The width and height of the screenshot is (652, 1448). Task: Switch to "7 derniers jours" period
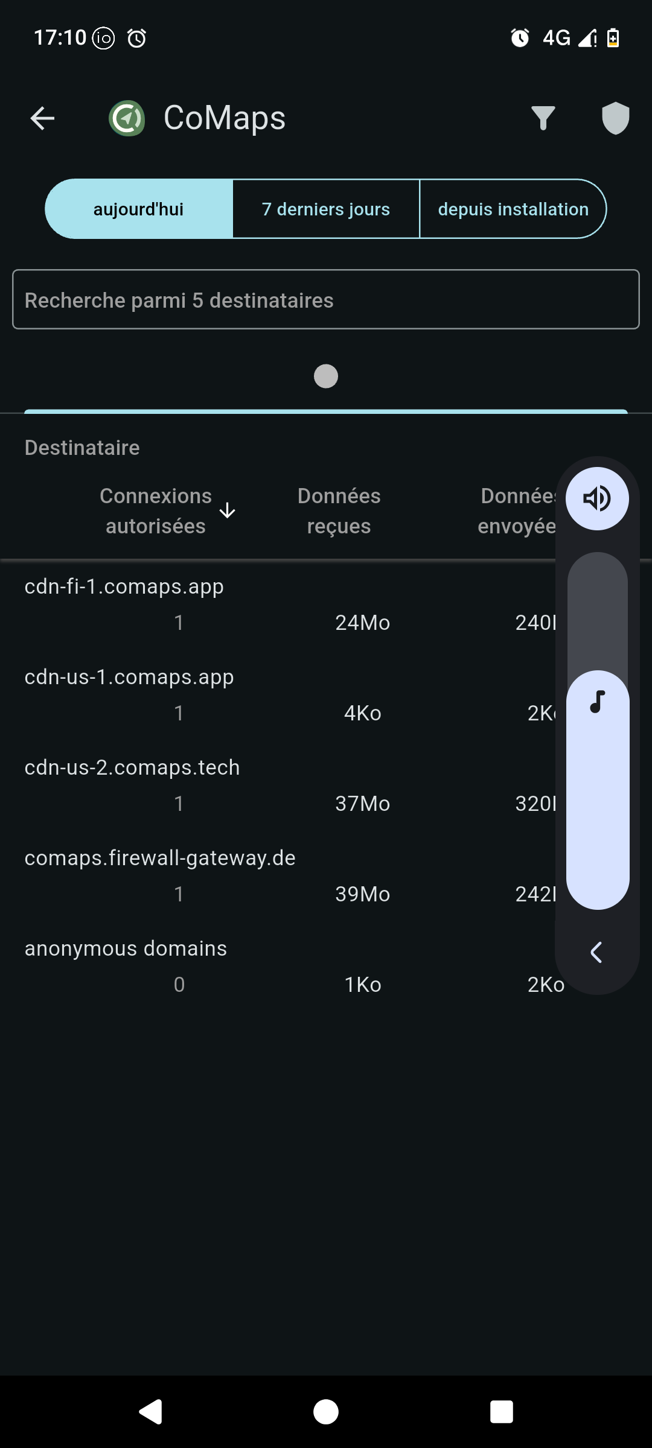click(x=326, y=209)
